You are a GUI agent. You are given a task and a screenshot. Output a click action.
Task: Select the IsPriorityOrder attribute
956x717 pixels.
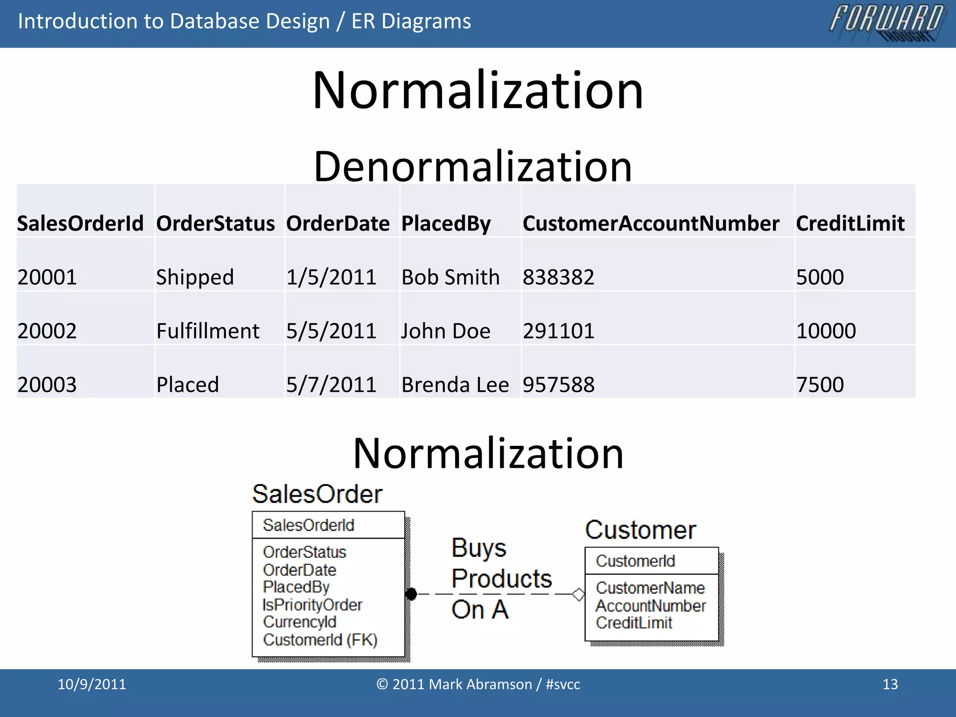coord(312,605)
